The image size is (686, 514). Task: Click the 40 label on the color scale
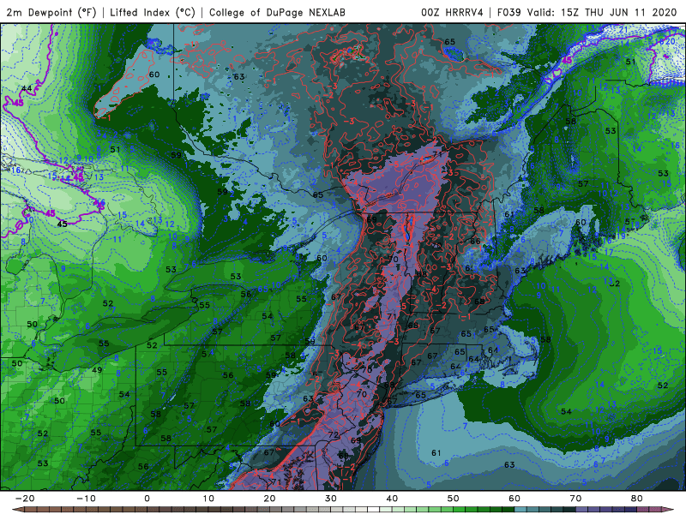point(392,499)
